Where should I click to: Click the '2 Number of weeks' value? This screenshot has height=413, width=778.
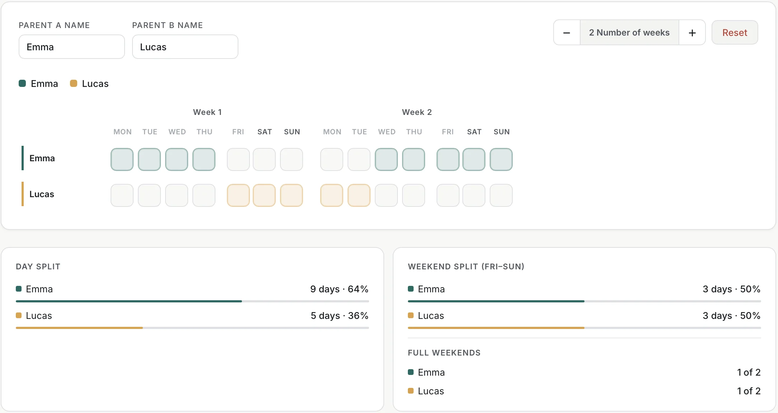tap(629, 33)
